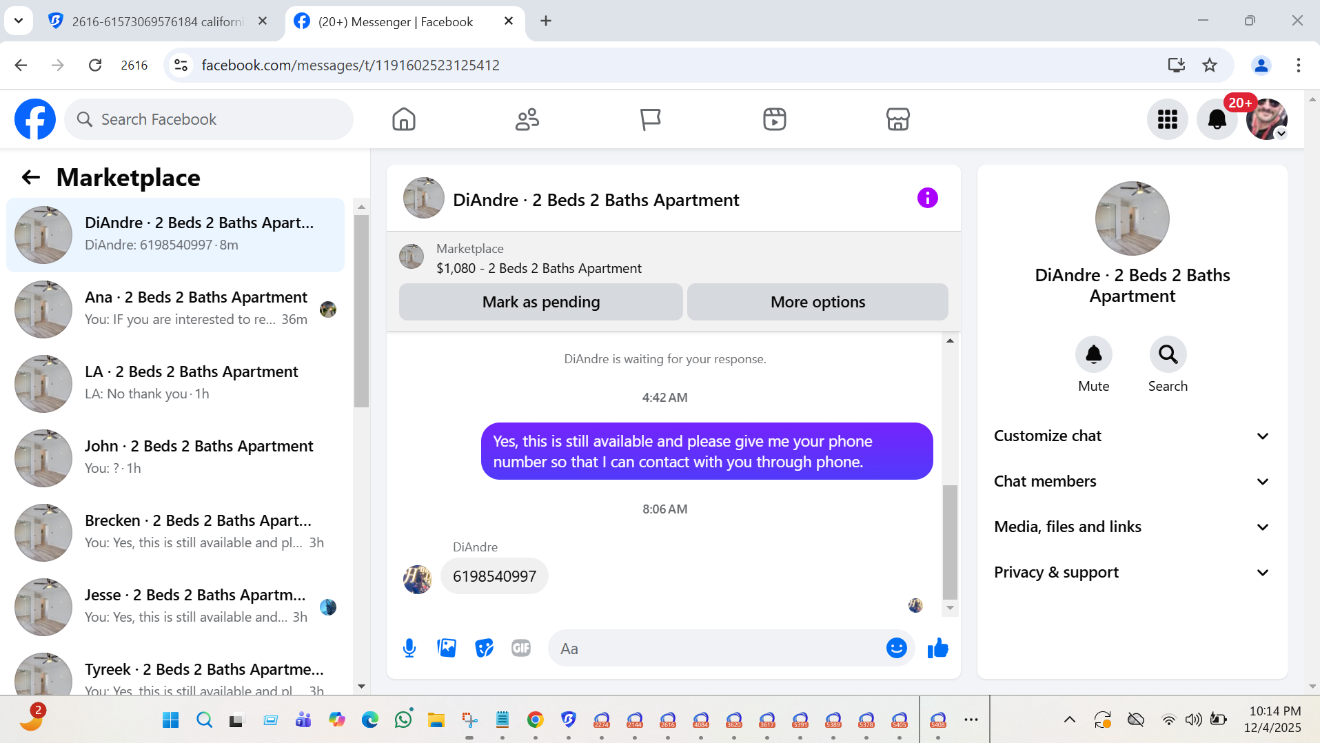
Task: Show hidden system tray icons chevron
Action: point(1069,720)
